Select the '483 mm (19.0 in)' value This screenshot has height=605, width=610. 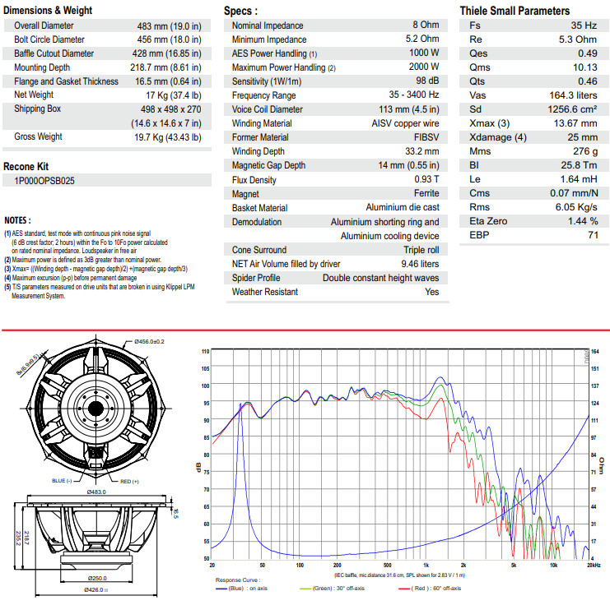[x=170, y=26]
